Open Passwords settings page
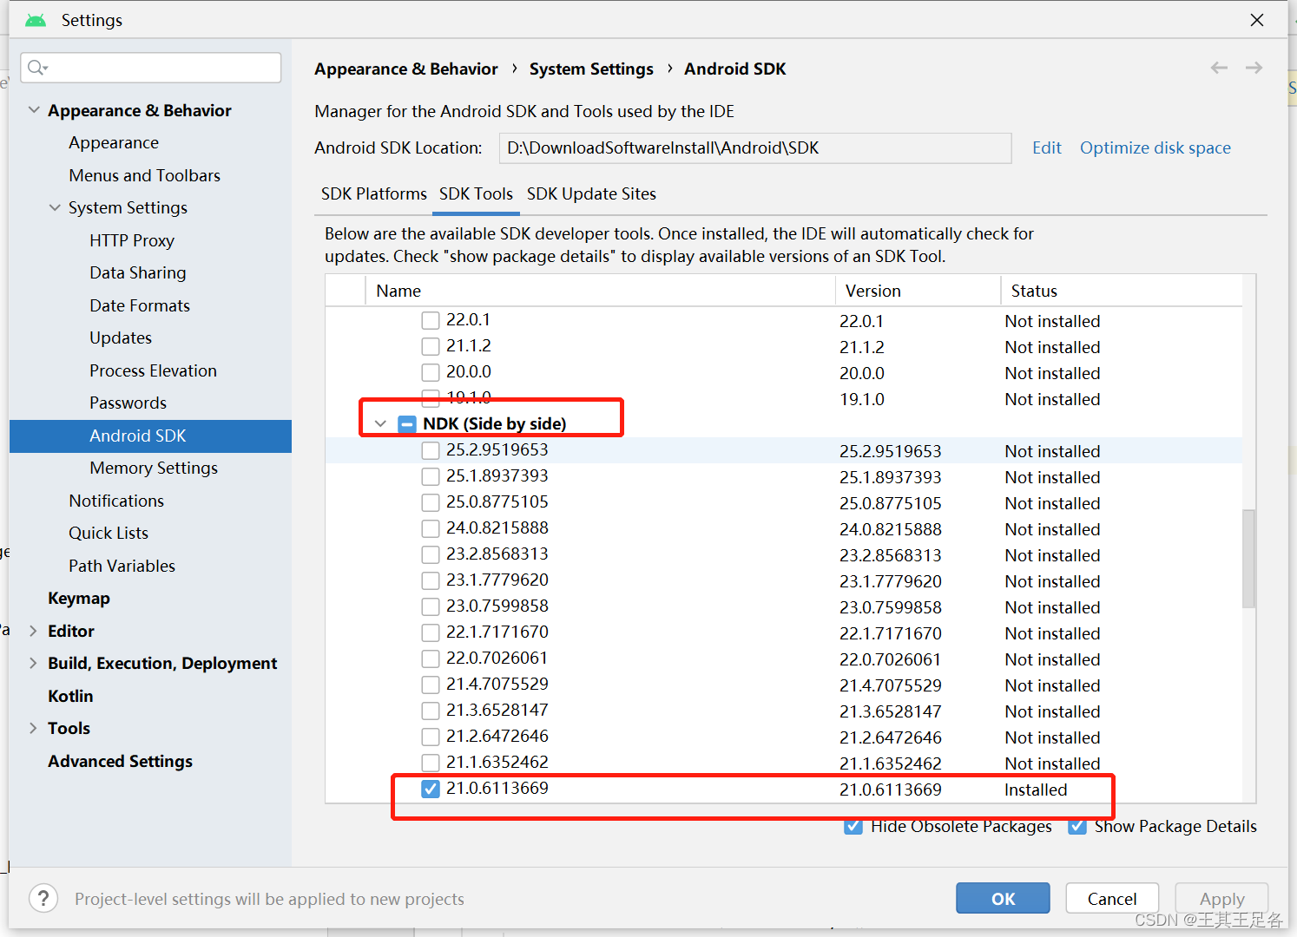The width and height of the screenshot is (1297, 937). (128, 403)
